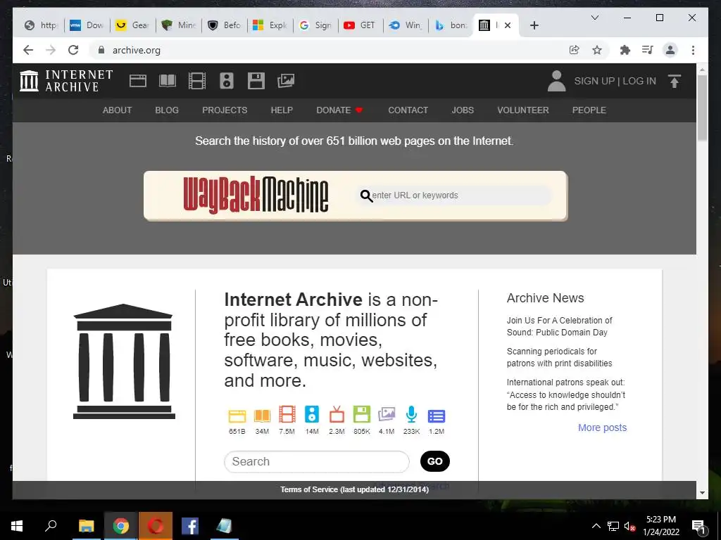Open the Terms of Service link

[x=355, y=489]
